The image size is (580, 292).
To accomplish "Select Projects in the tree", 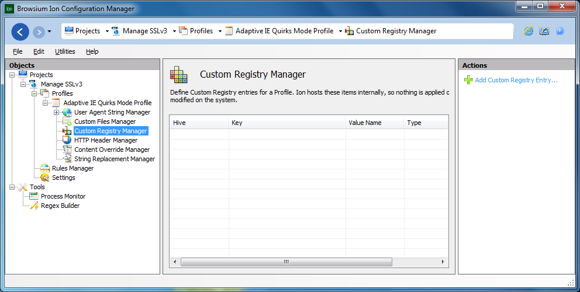I will [x=42, y=75].
